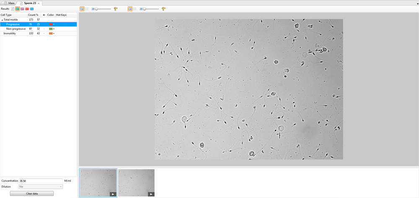The width and height of the screenshot is (419, 198).
Task: Click the MOT results icon
Action: point(18,9)
